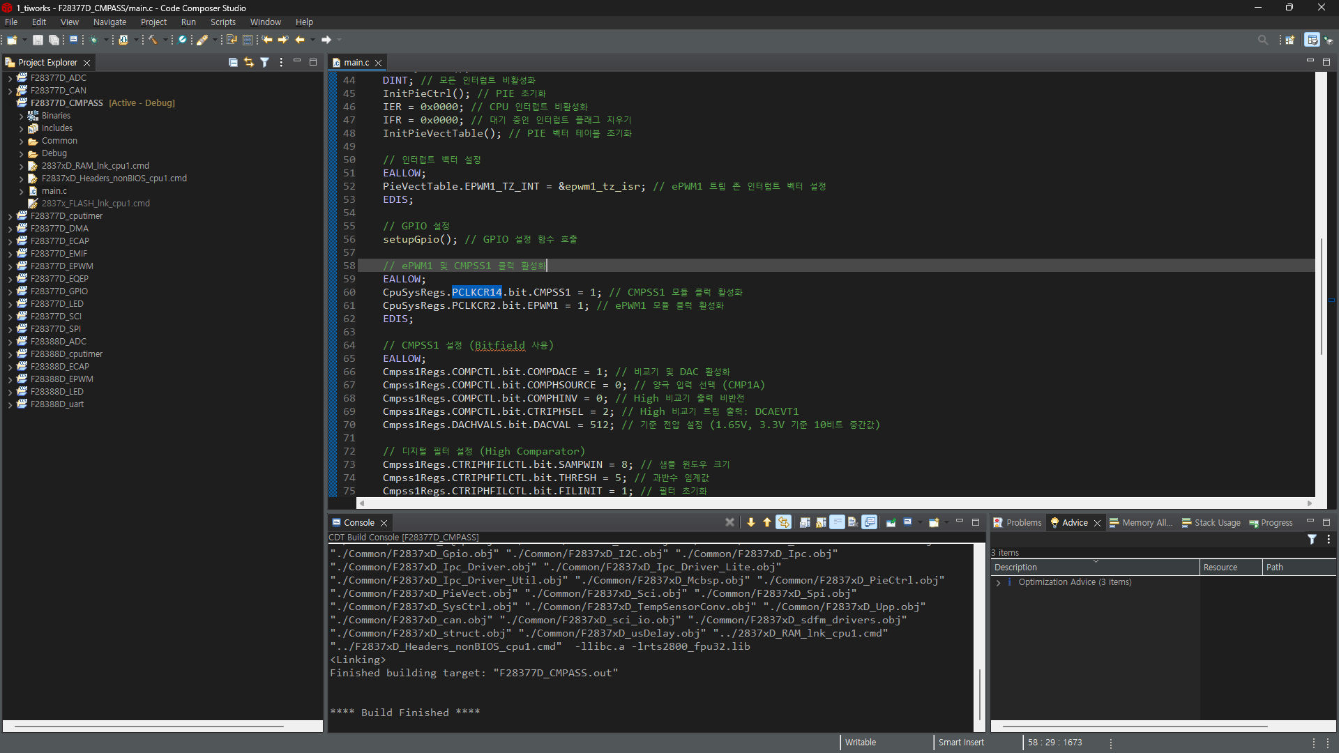Click Collapse All in Project Explorer
This screenshot has width=1339, height=753.
pos(233,63)
